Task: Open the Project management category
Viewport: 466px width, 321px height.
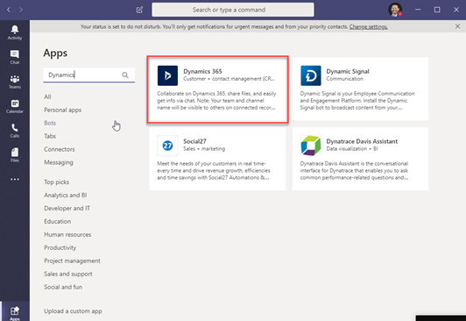Action: [x=72, y=260]
